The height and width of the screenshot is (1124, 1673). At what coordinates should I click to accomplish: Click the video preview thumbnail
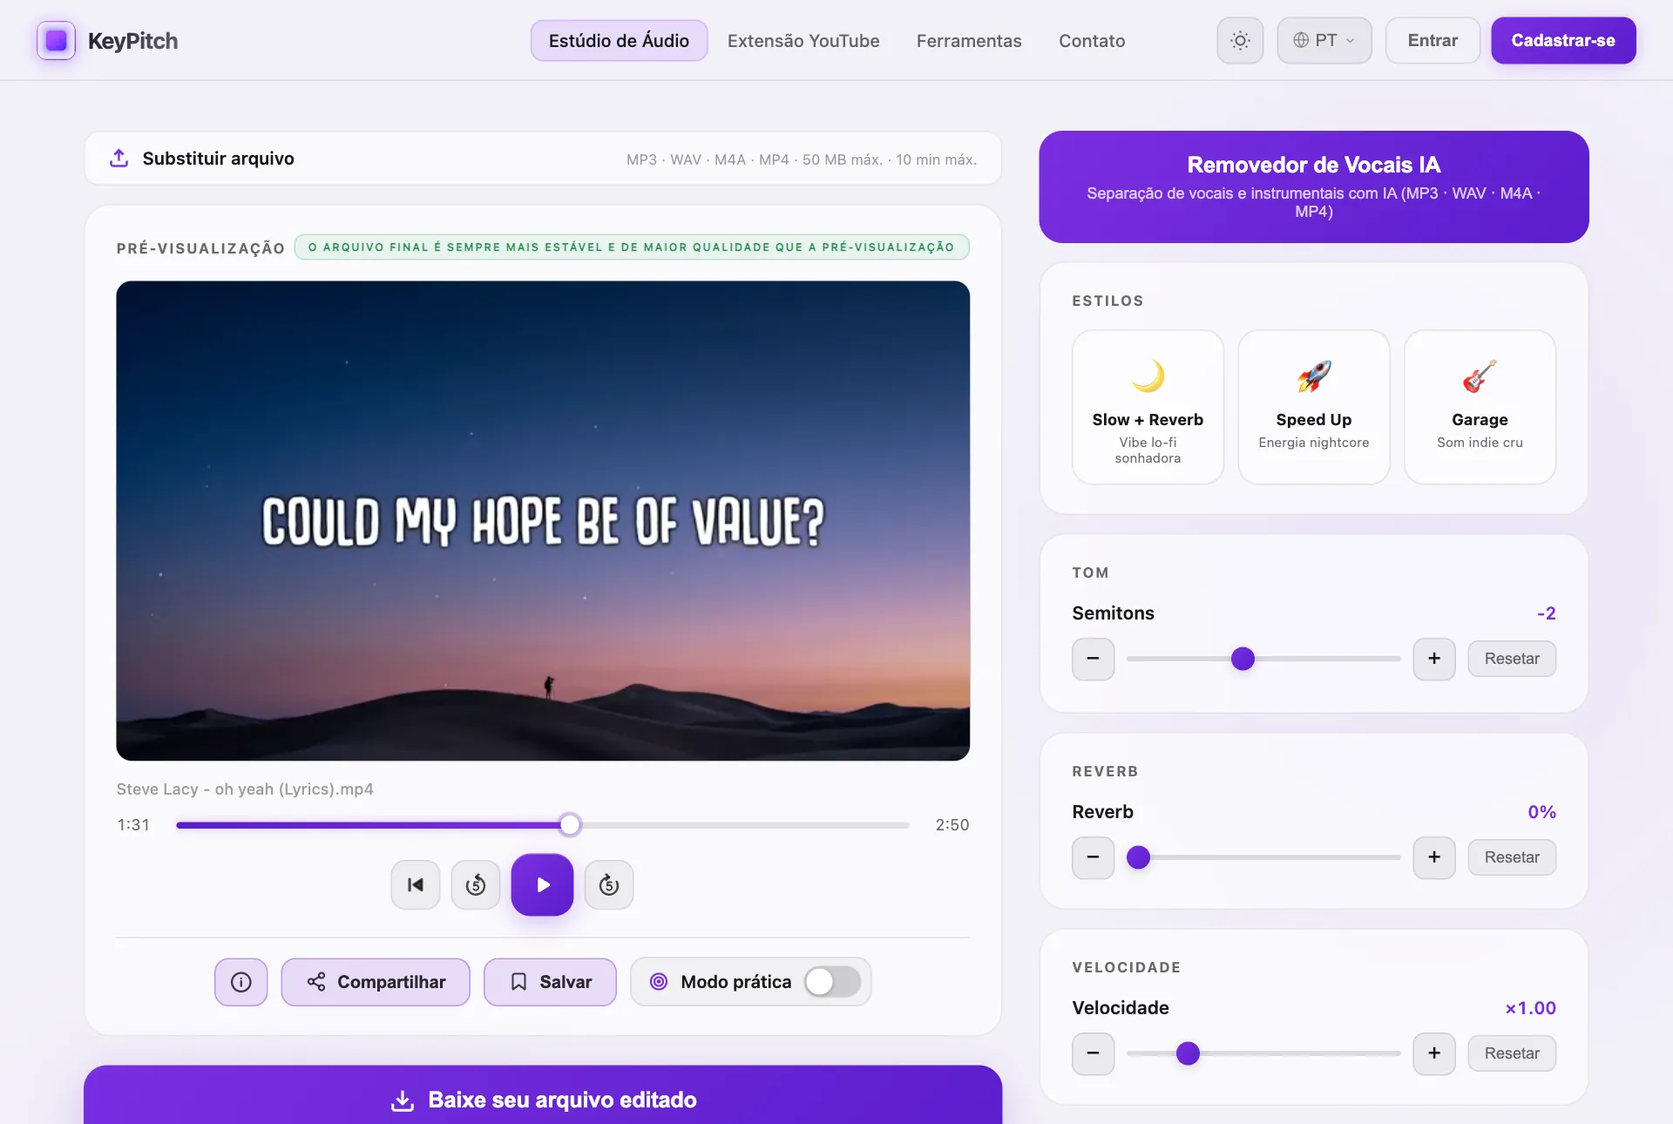[x=543, y=520]
